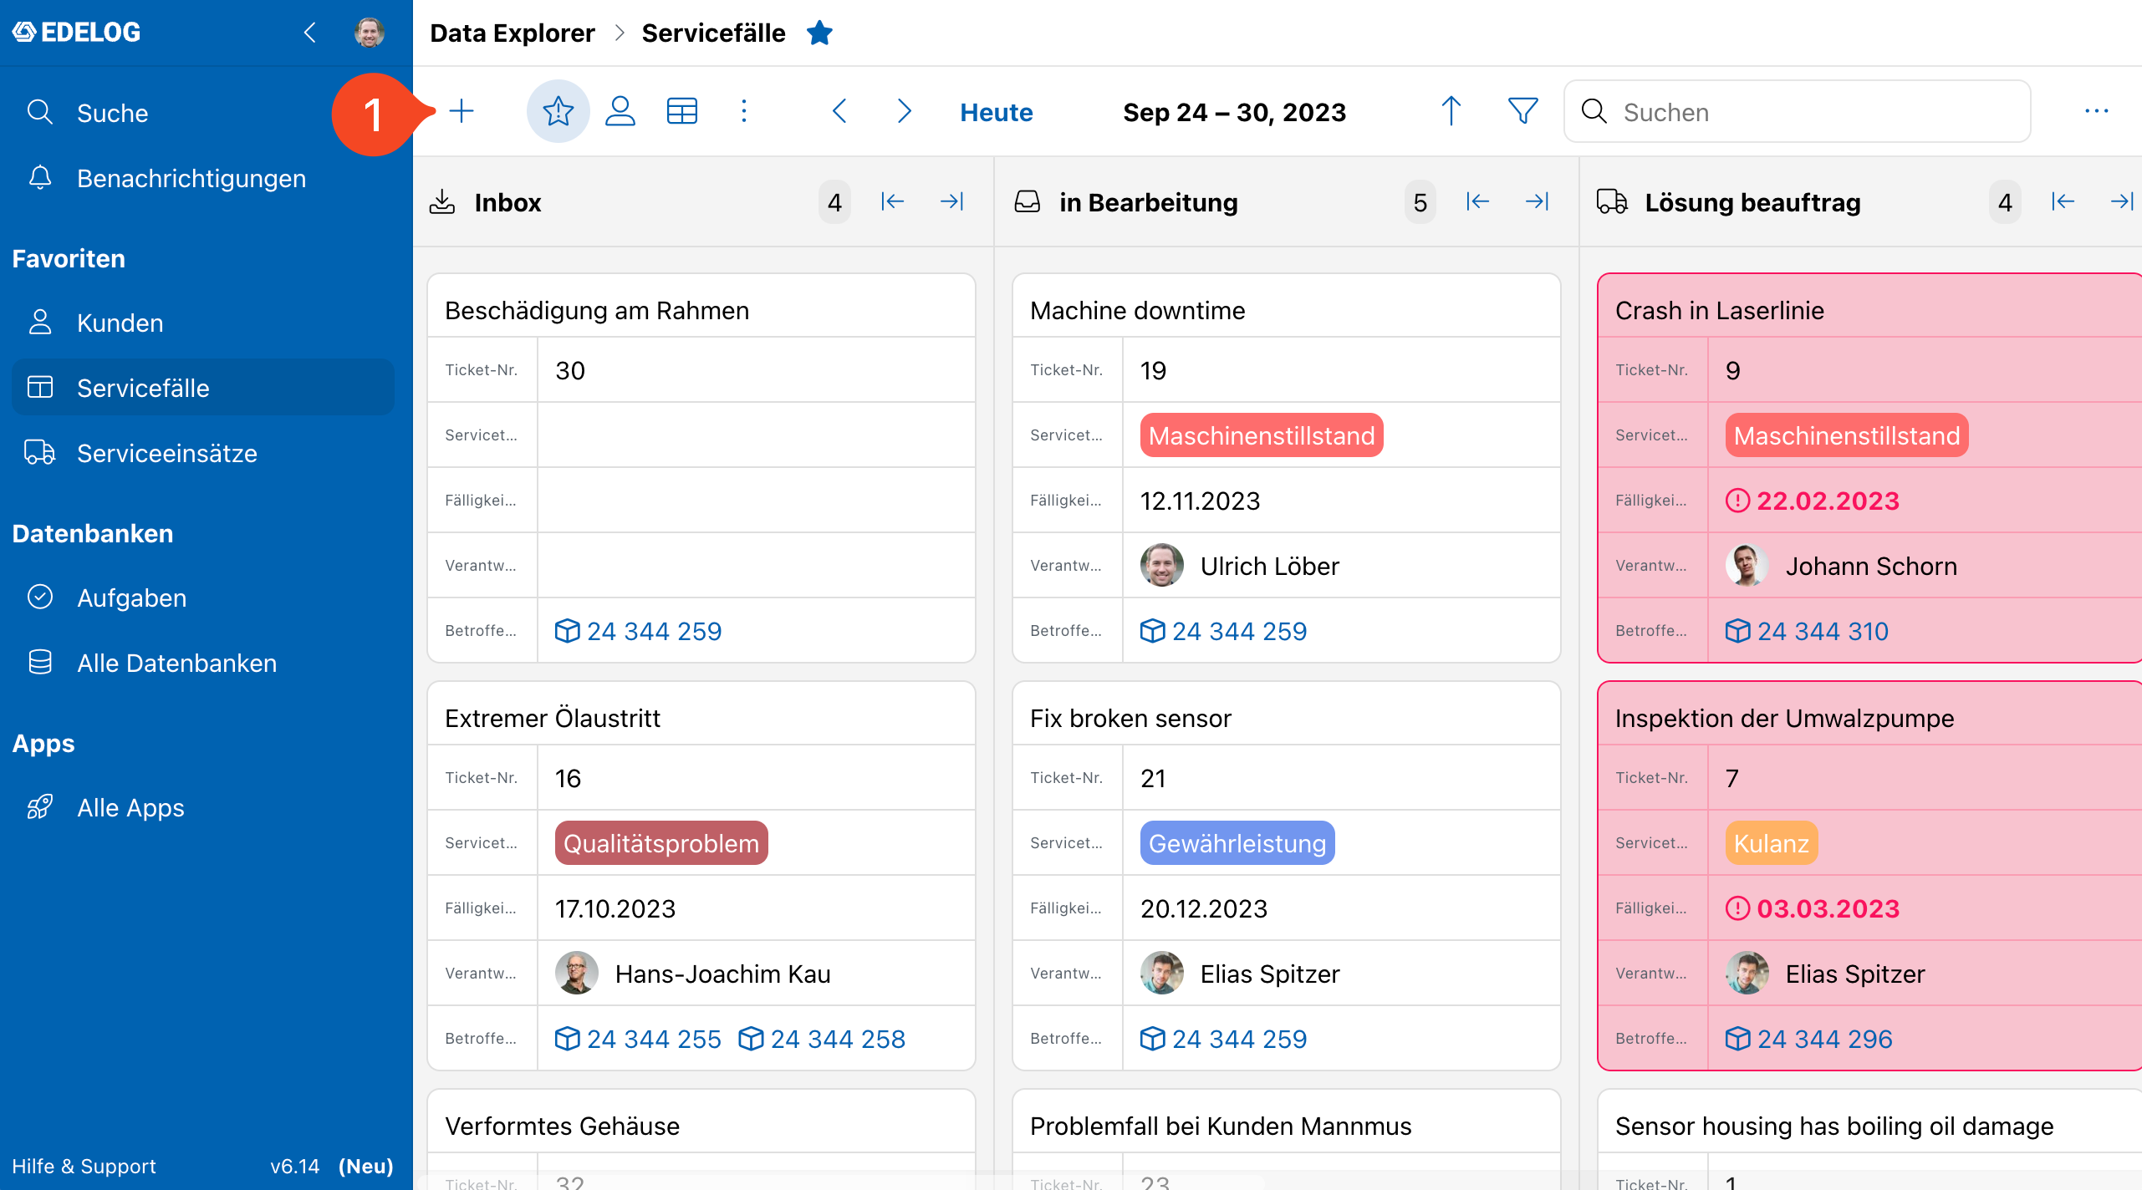Open product link 24 344 258
Viewport: 2142px width, 1190px height.
coord(822,1039)
